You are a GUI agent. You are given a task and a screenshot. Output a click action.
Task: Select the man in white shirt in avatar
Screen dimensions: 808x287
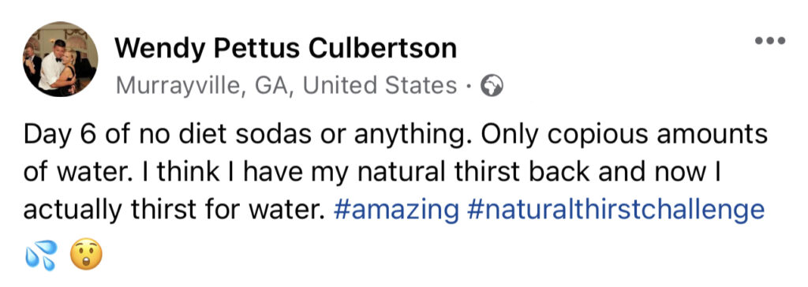point(53,65)
